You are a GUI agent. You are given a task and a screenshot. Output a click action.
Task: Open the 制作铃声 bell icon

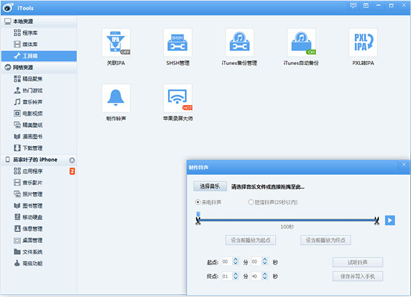pos(116,98)
